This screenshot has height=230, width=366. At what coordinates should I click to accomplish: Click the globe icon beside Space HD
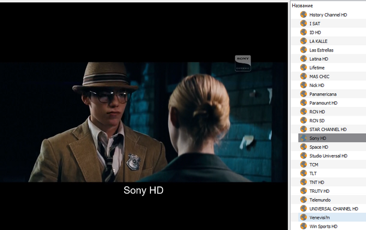pyautogui.click(x=304, y=146)
